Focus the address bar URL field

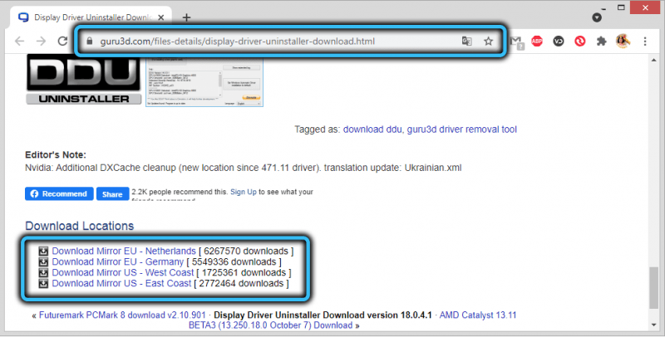(x=238, y=41)
